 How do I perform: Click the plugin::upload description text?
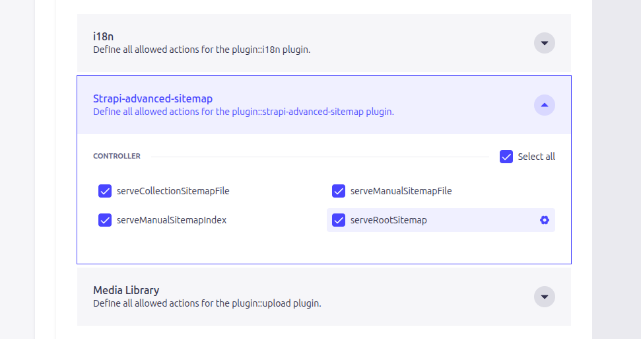[x=207, y=303]
